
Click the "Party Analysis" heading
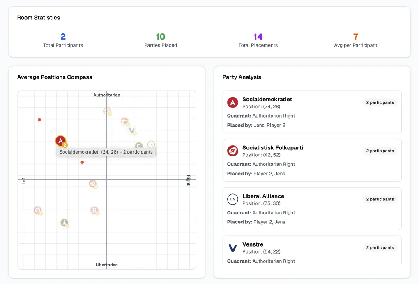point(242,77)
